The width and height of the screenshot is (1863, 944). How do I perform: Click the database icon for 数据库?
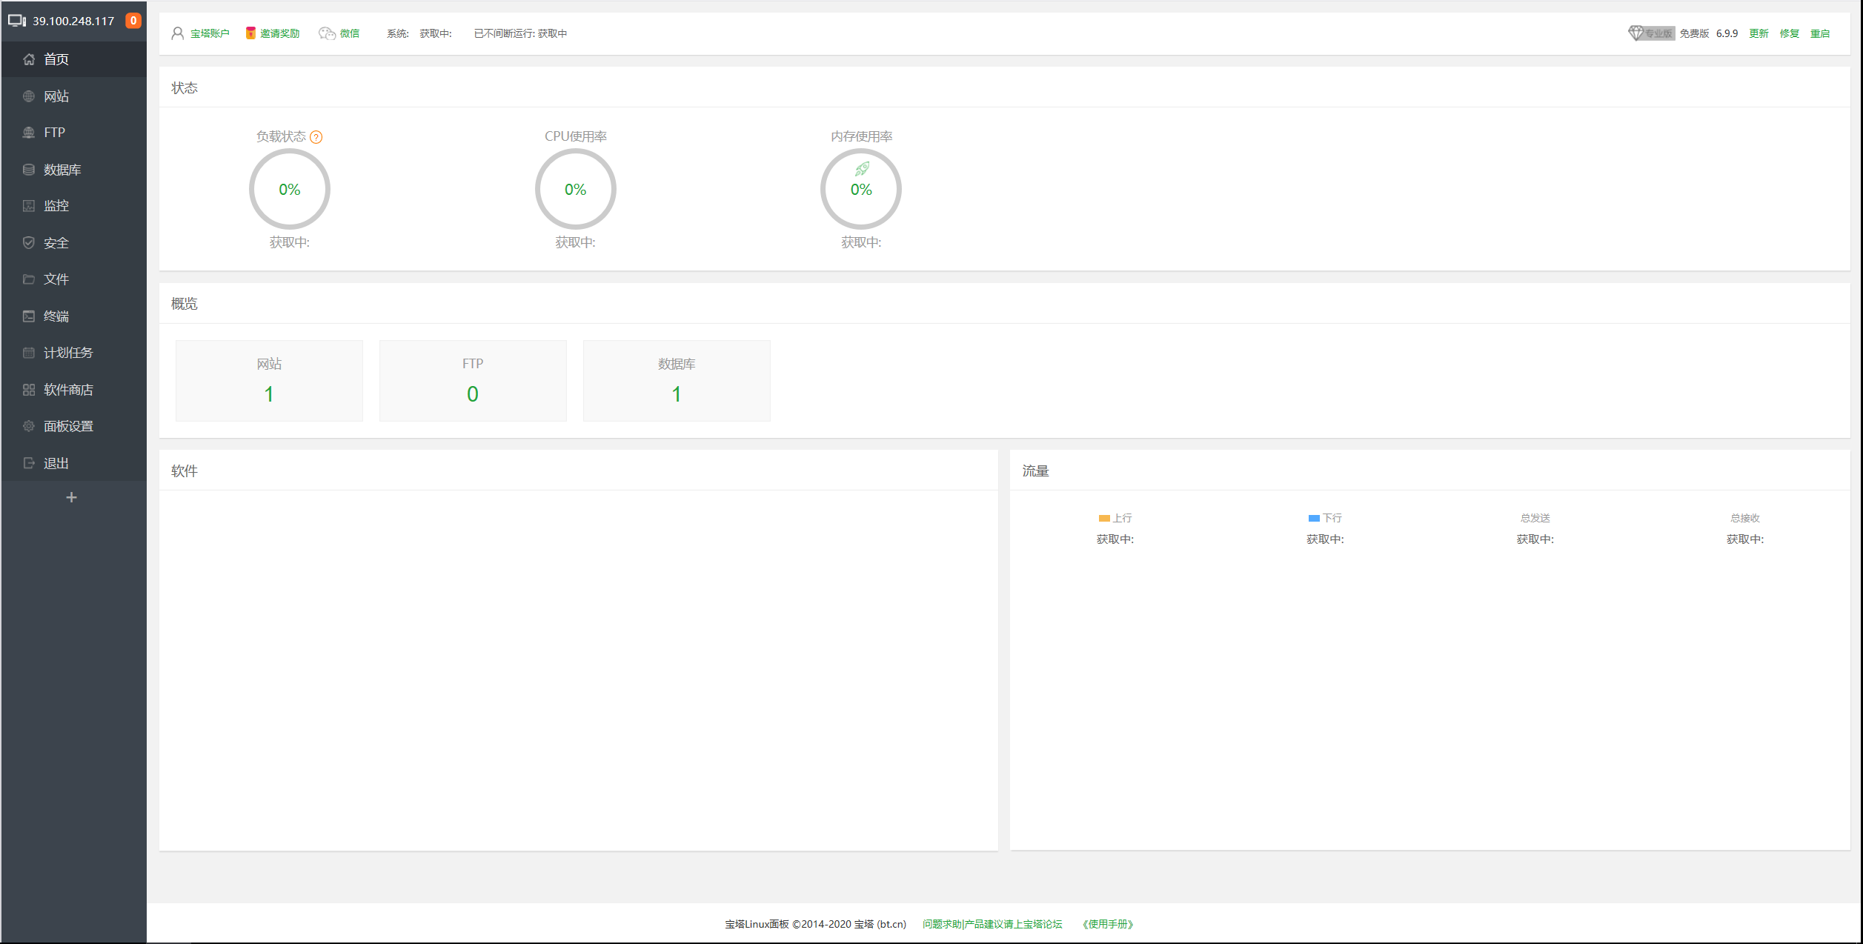29,170
